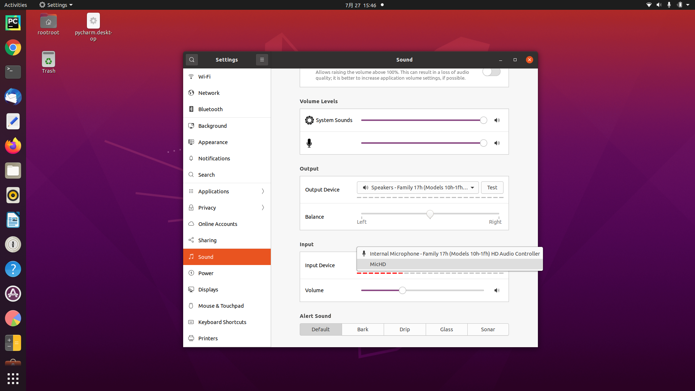Click the mute icon next to Input Volume
Viewport: 695px width, 391px height.
click(x=497, y=290)
